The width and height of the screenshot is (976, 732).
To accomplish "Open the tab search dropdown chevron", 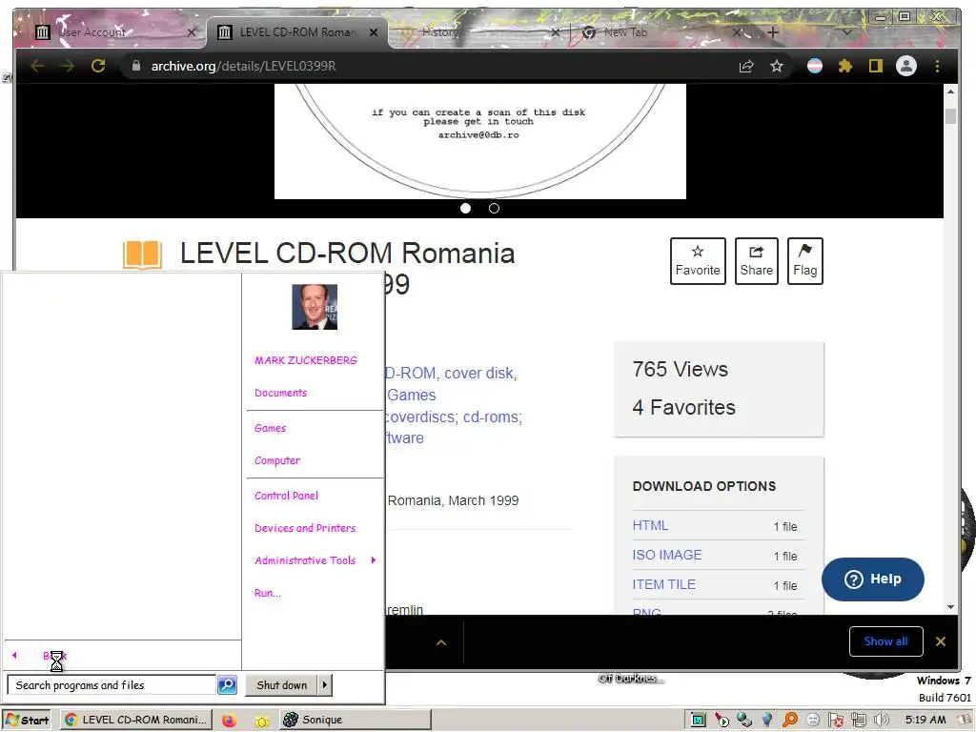I will (846, 32).
